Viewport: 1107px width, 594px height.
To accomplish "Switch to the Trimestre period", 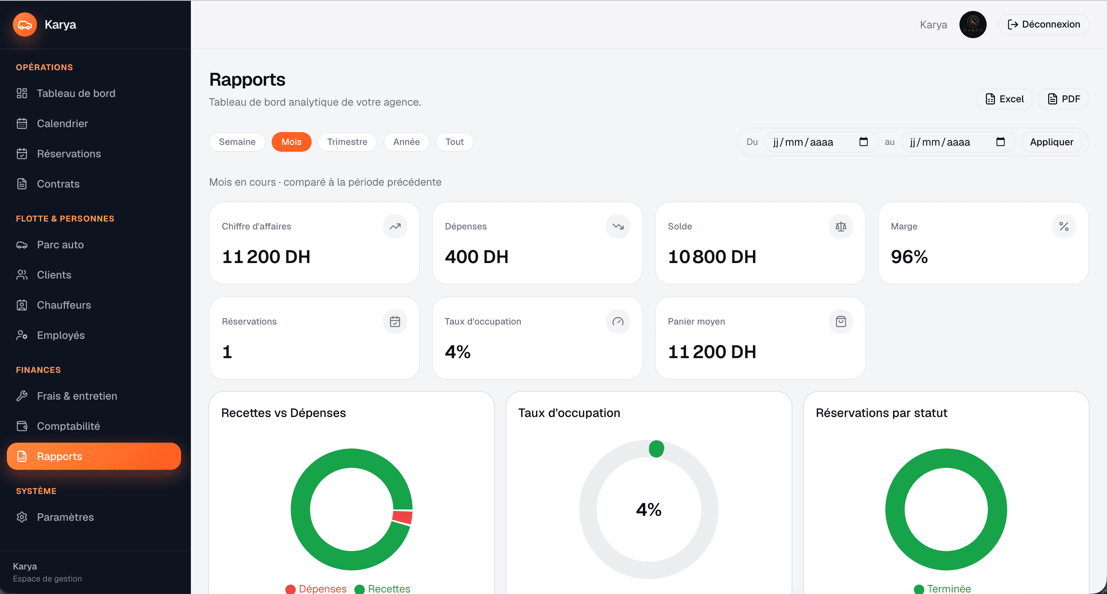I will pyautogui.click(x=347, y=142).
